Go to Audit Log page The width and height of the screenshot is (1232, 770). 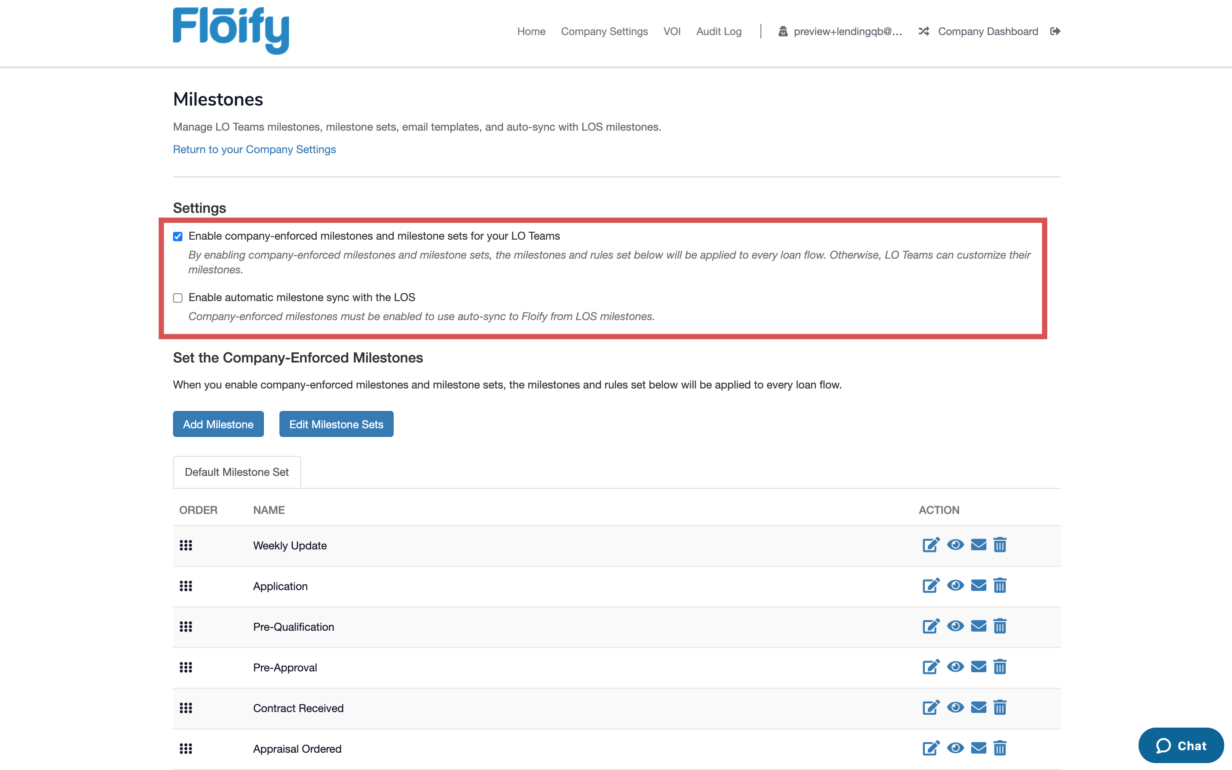(x=719, y=32)
